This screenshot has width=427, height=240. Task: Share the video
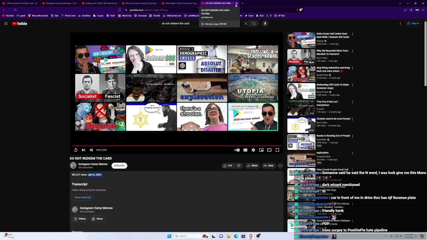[x=252, y=165]
